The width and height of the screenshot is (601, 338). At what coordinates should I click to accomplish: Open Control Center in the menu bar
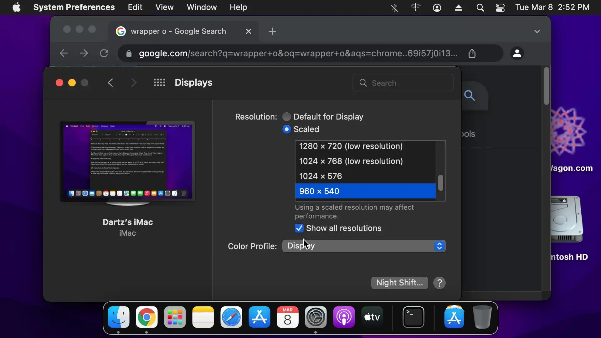tap(500, 8)
